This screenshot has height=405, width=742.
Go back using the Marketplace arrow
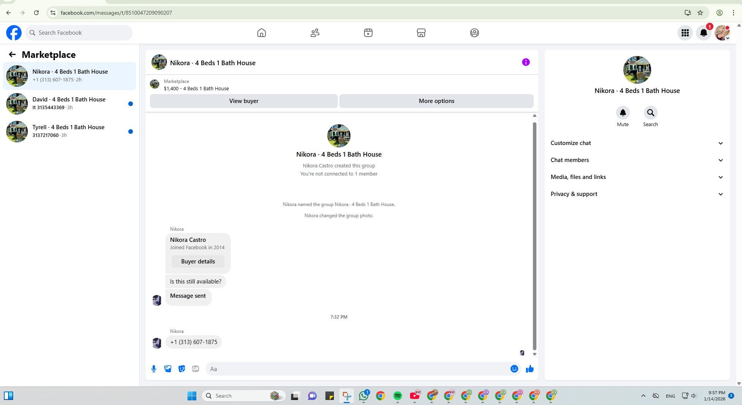tap(12, 55)
